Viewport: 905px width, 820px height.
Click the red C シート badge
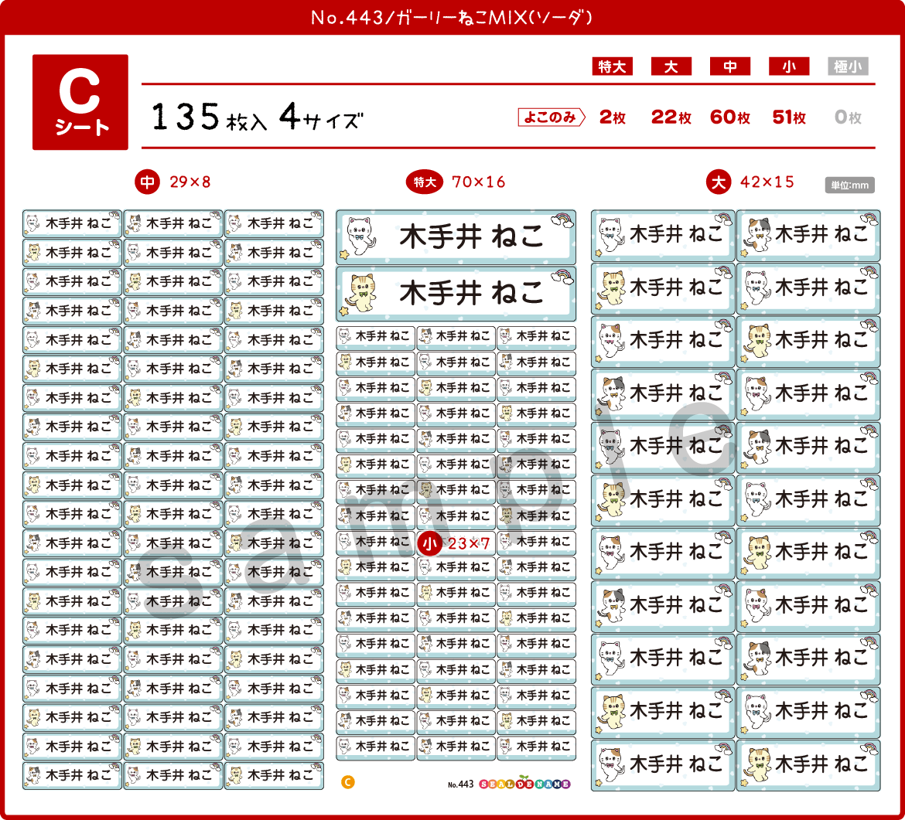[x=80, y=102]
